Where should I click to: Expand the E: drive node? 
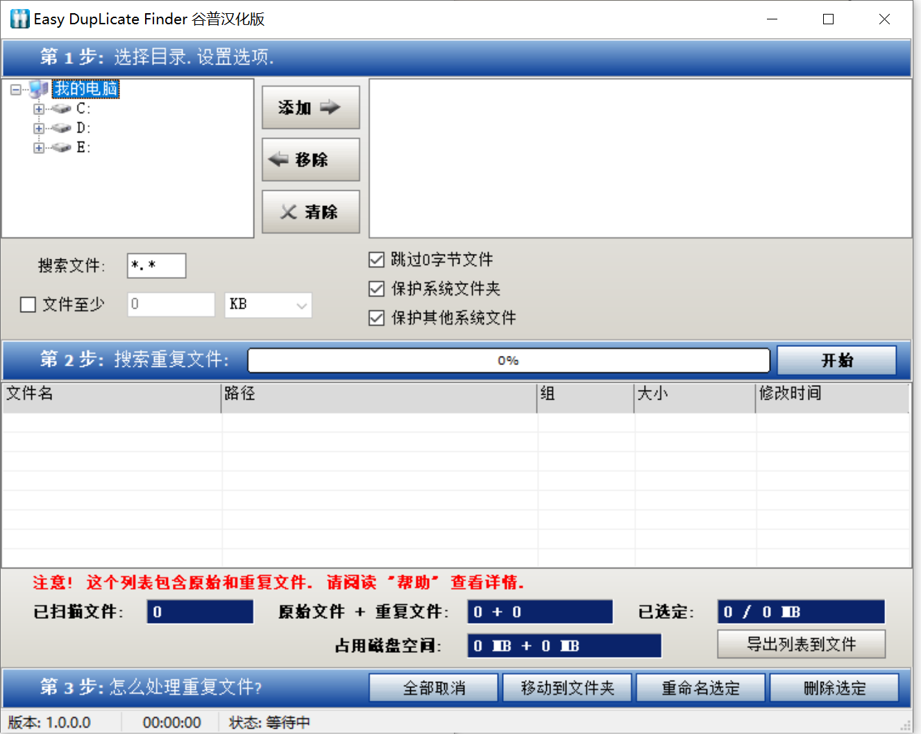(39, 148)
